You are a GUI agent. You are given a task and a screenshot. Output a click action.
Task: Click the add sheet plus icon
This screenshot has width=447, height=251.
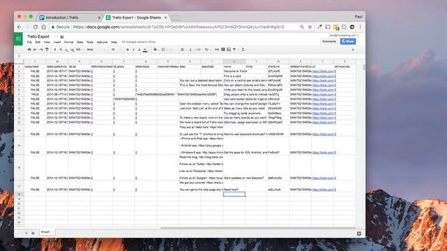pyautogui.click(x=27, y=233)
